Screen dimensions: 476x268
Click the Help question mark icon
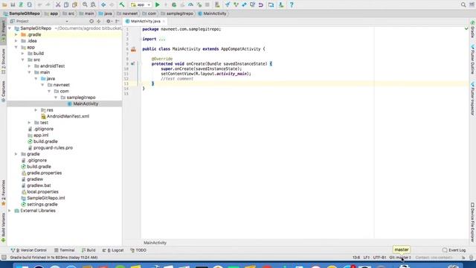point(292,5)
